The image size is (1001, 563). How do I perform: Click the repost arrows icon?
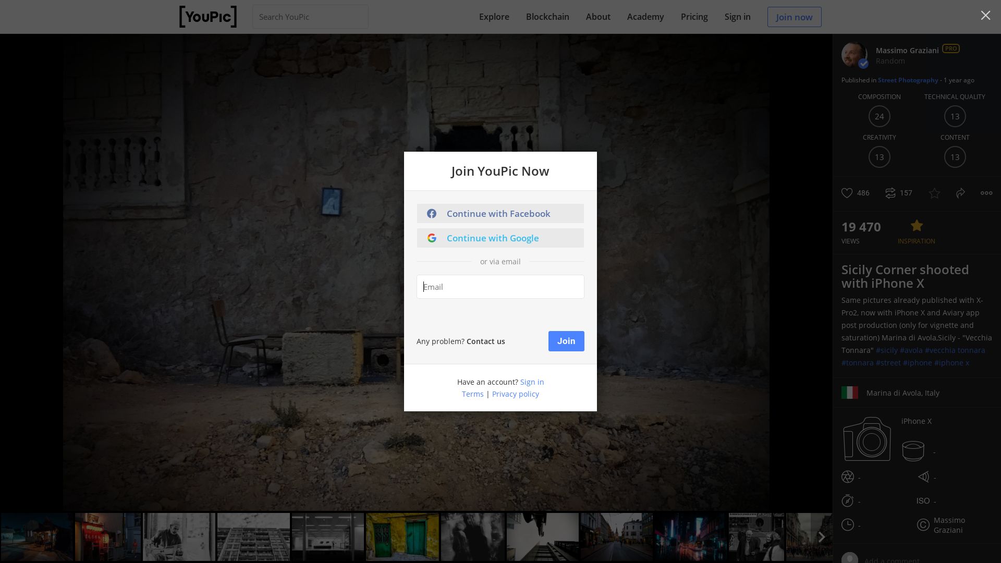(890, 193)
